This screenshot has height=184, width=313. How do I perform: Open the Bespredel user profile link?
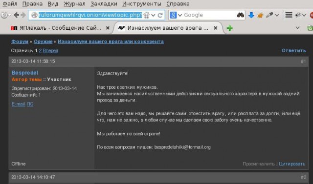[25, 73]
